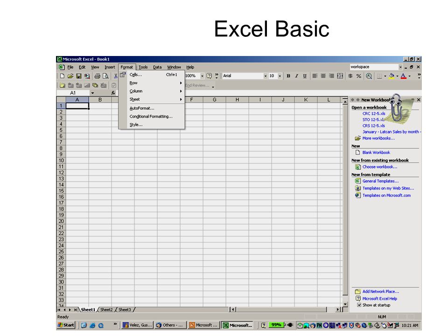The height and width of the screenshot is (336, 448).
Task: Click the Save floppy disk icon
Action: tap(78, 76)
